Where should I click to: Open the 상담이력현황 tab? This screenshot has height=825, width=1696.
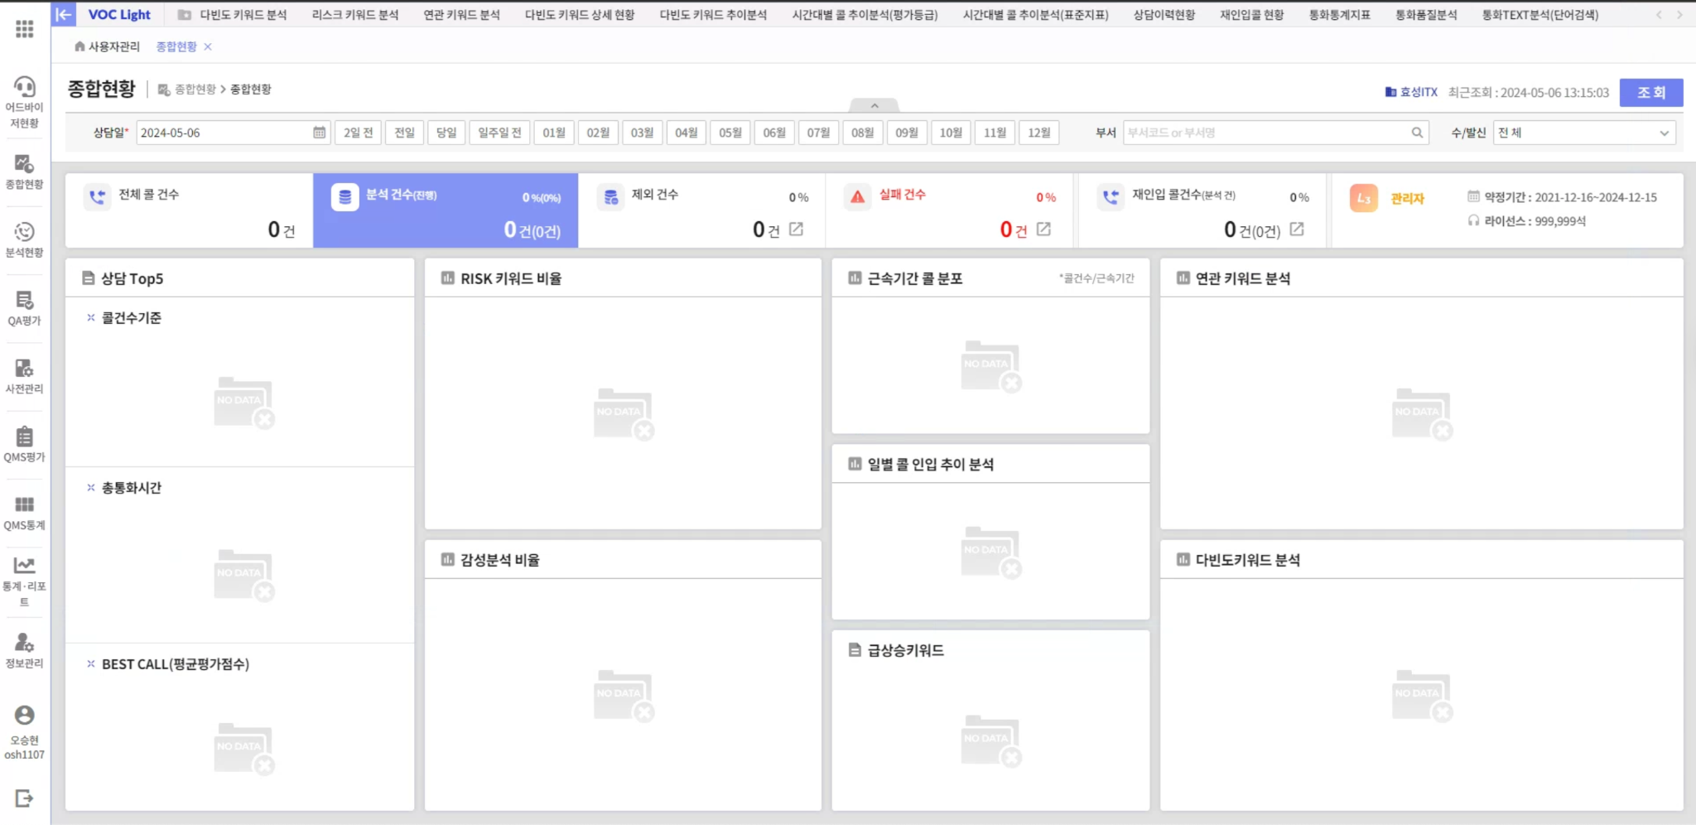1164,15
